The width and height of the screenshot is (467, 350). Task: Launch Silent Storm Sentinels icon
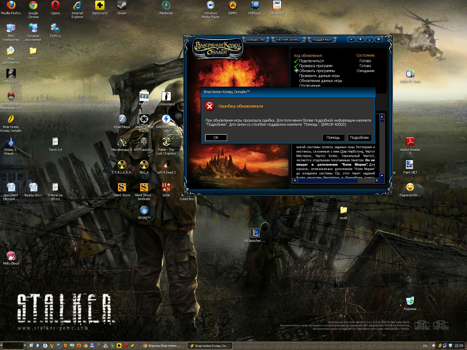click(144, 191)
